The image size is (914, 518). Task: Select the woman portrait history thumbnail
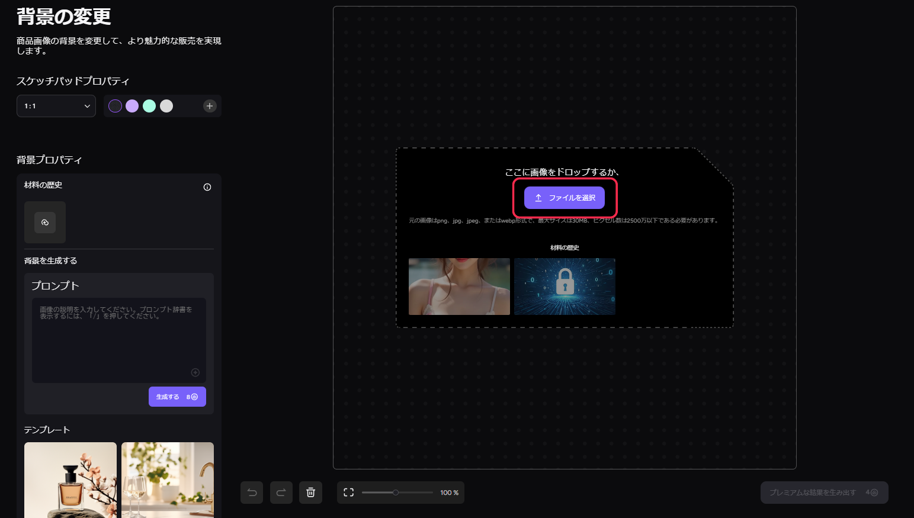[x=459, y=287]
